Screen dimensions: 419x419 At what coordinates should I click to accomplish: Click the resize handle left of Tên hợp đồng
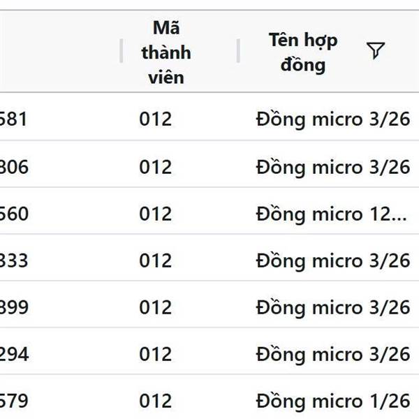[x=238, y=51]
